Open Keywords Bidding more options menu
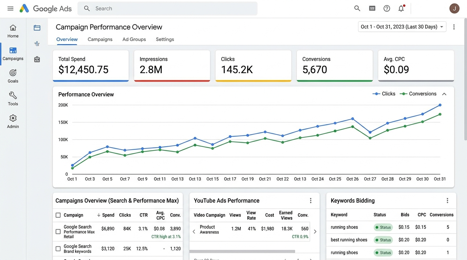Viewport: 467px width, 260px height. point(447,201)
